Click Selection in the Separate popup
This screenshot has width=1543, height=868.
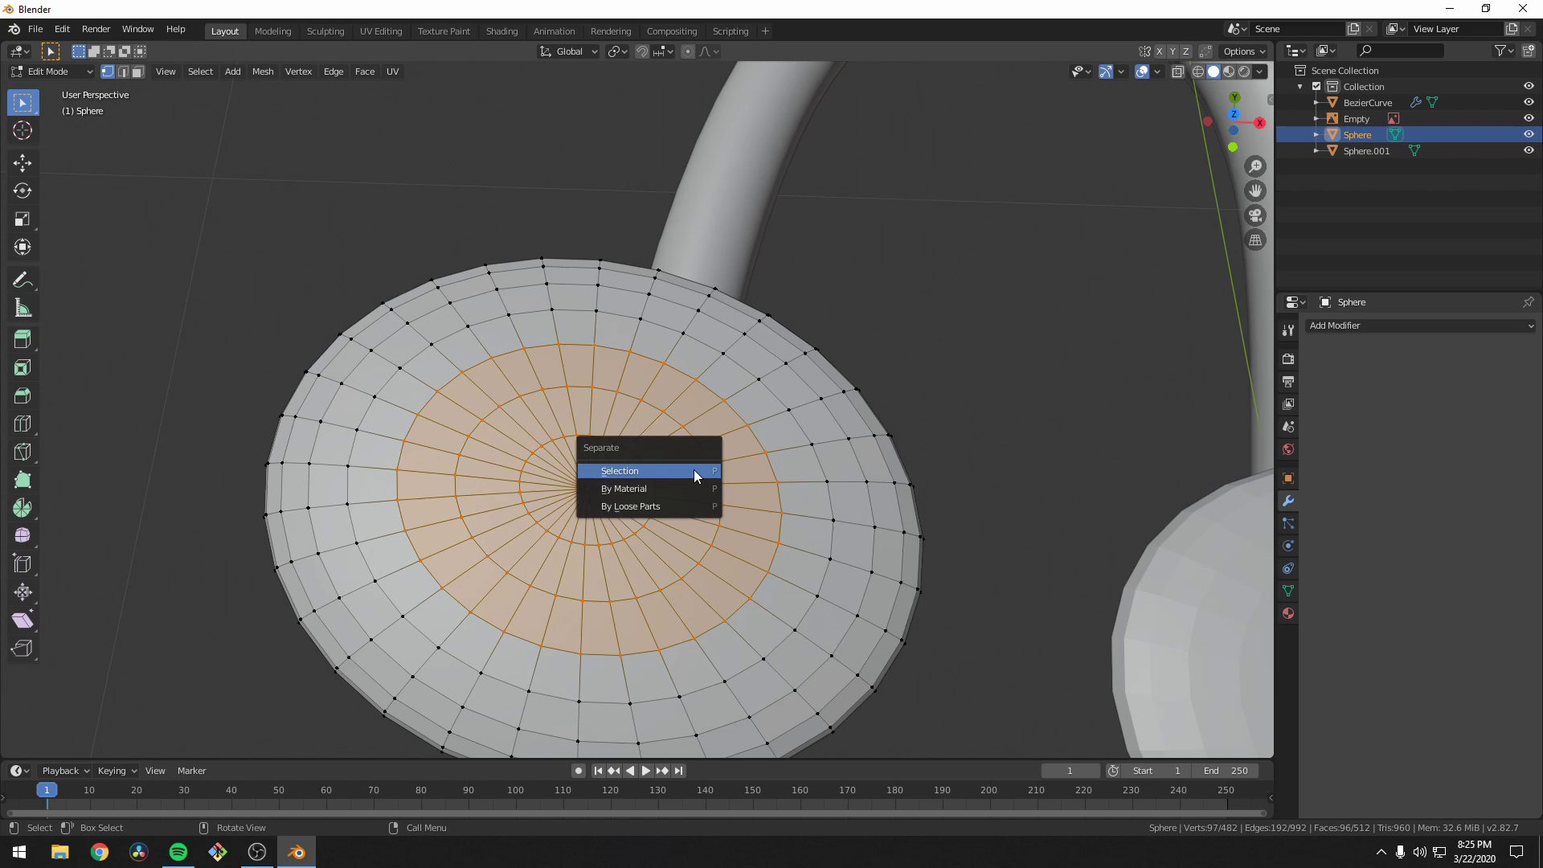(619, 470)
